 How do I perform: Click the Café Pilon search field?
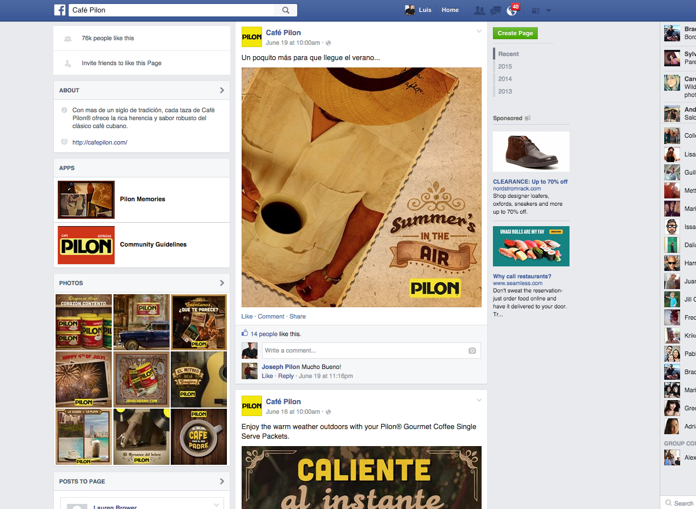tap(171, 10)
